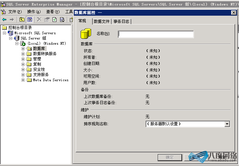The width and height of the screenshot is (239, 166).
Task: Click the (local) server icon with green arrow
Action: tap(23, 43)
